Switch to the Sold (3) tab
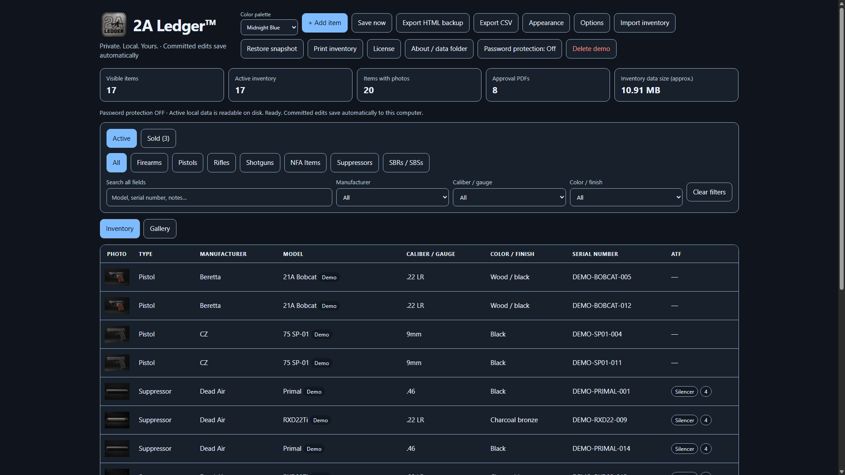 158,139
